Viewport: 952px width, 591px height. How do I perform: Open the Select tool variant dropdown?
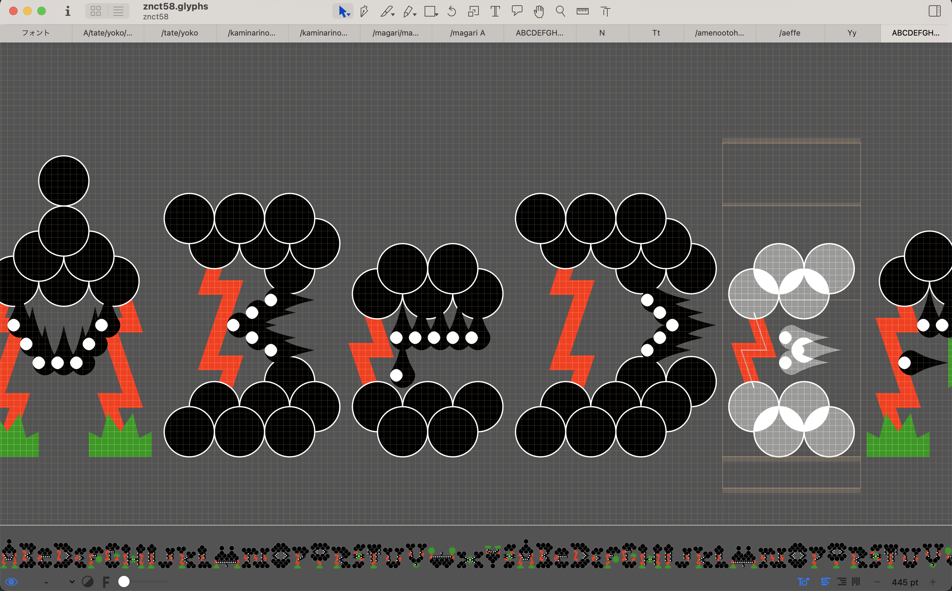[349, 15]
